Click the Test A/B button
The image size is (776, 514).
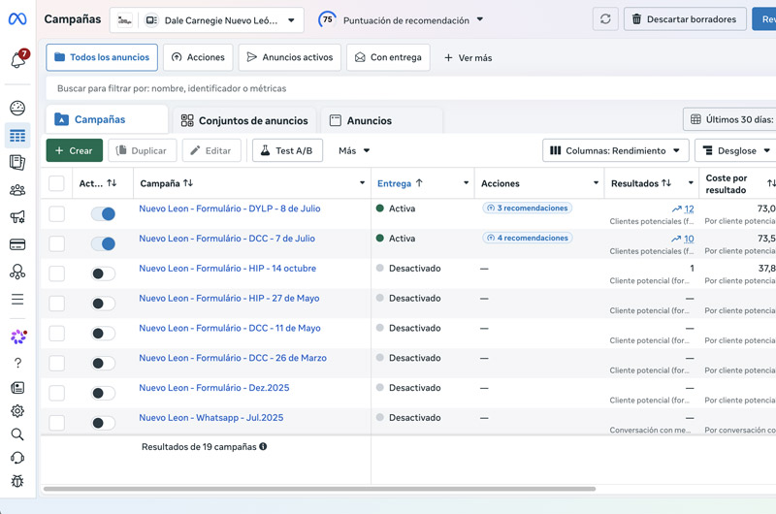coord(287,150)
